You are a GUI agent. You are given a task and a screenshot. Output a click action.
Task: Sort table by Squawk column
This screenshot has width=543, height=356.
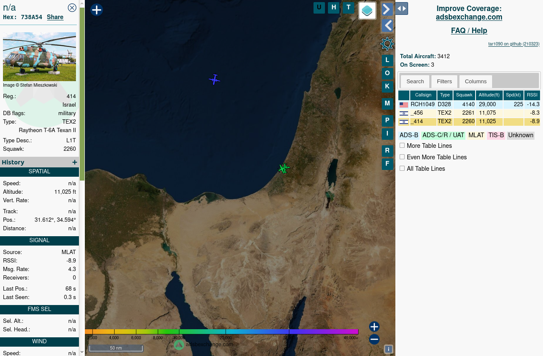click(x=464, y=95)
